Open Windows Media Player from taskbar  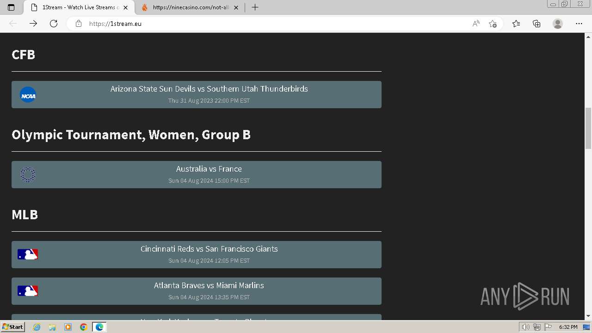(x=68, y=327)
